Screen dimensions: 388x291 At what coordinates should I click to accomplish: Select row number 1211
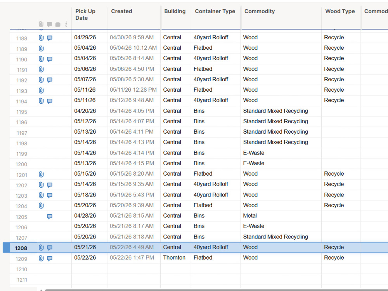(22, 280)
